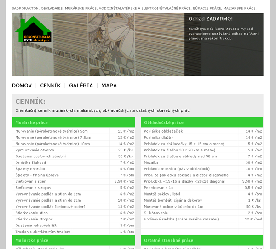The width and height of the screenshot is (276, 249).
Task: Click Prípl. za pokládku obkladu a dlažby diagonálne
Action: click(x=202, y=175)
